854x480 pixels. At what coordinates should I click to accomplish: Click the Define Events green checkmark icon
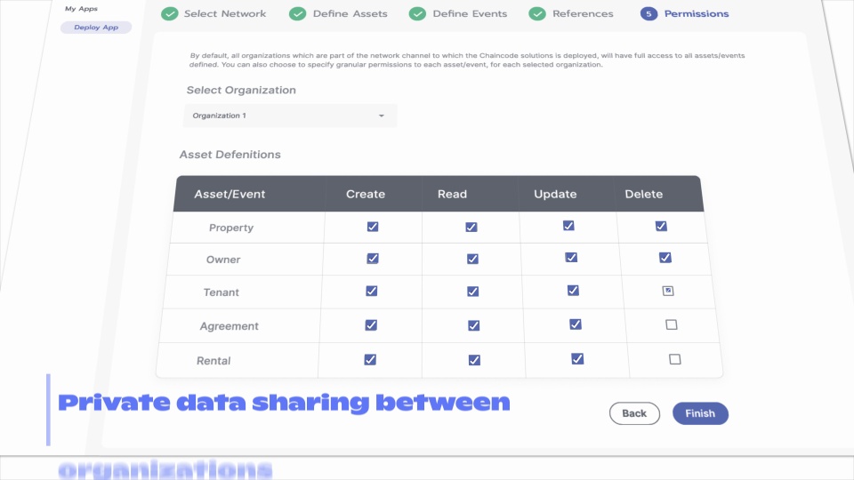[x=417, y=13]
